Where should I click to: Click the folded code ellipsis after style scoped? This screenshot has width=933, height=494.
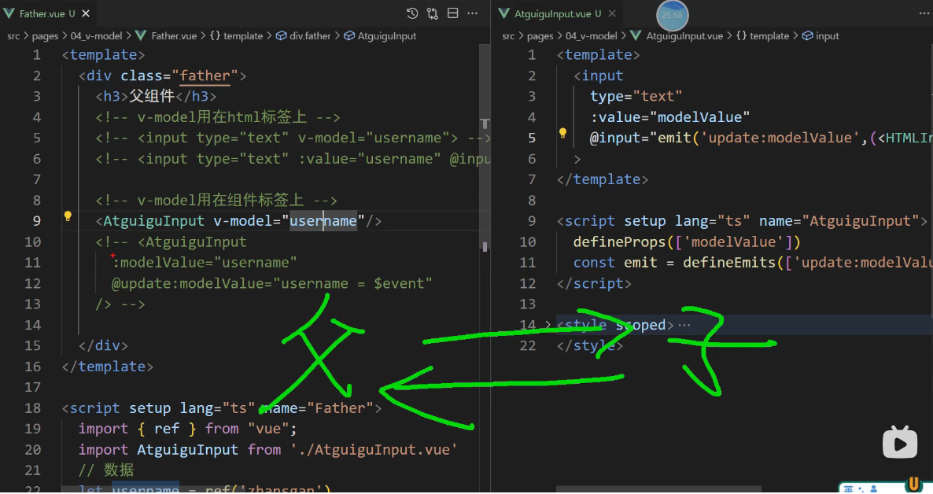[x=684, y=325]
